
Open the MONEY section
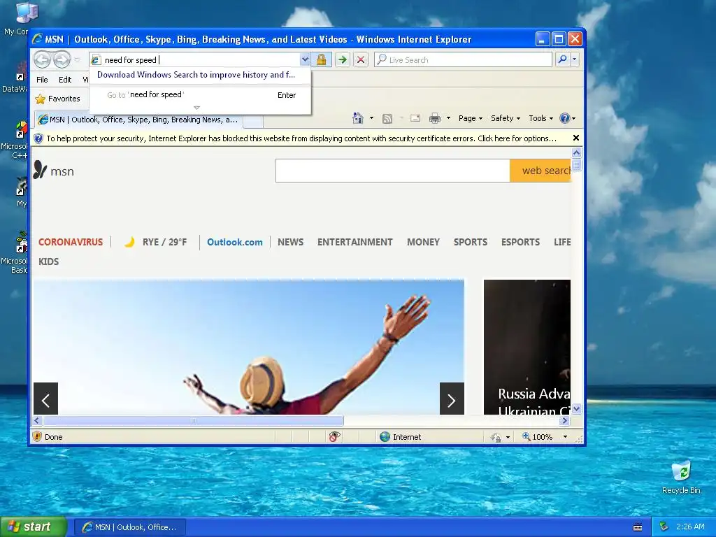click(423, 242)
